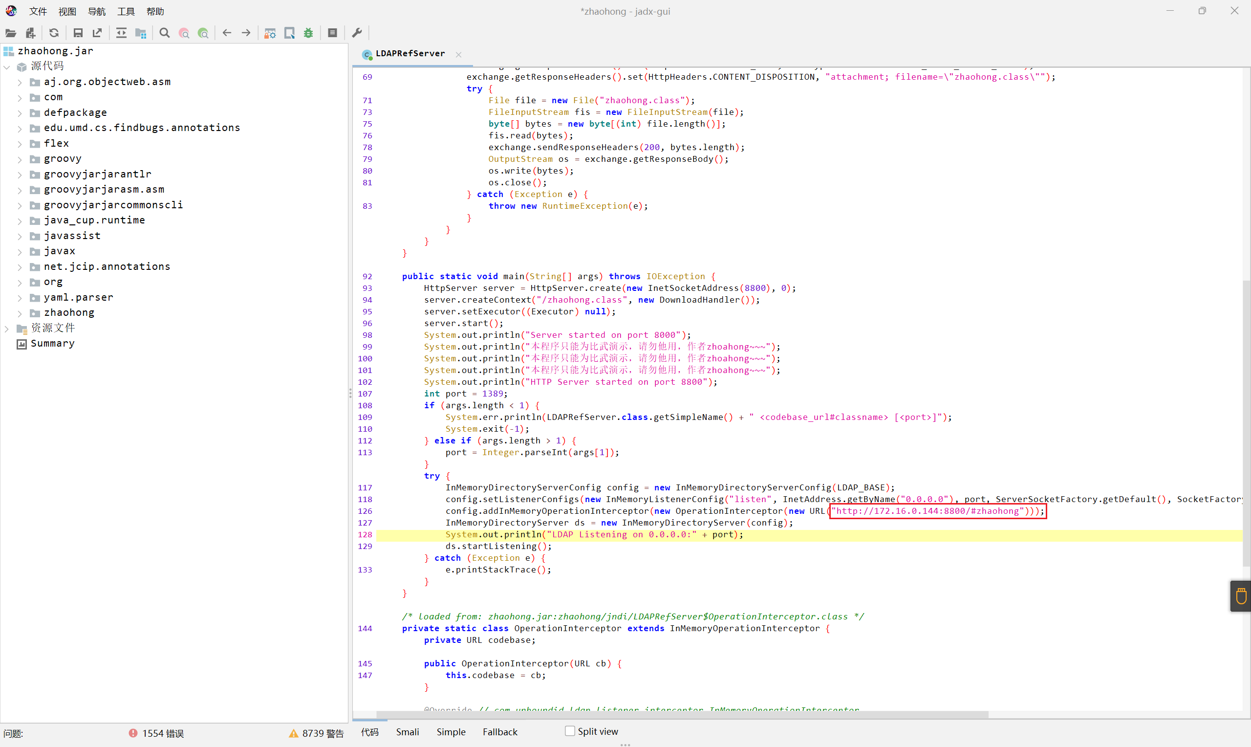Click the quark engine icon
The height and width of the screenshot is (747, 1251).
coord(289,33)
